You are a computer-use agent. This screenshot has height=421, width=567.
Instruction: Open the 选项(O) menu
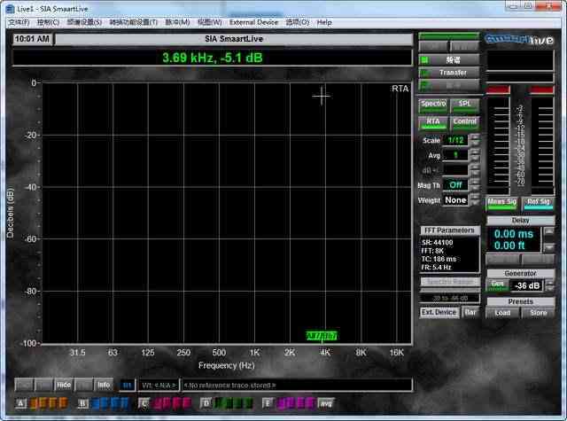298,22
